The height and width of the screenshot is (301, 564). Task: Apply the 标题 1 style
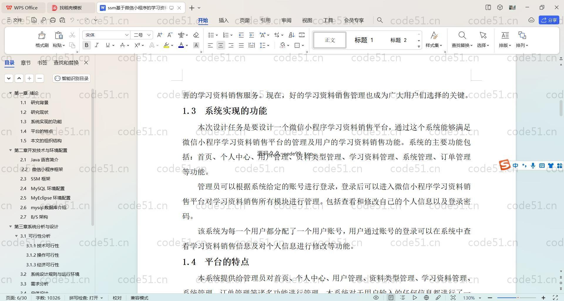pos(364,40)
